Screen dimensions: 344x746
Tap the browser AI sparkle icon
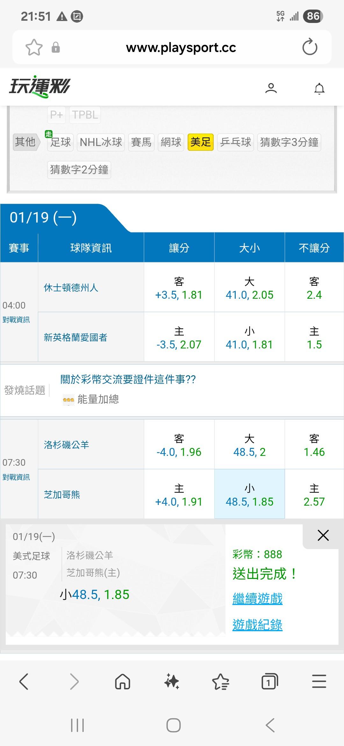pyautogui.click(x=172, y=682)
